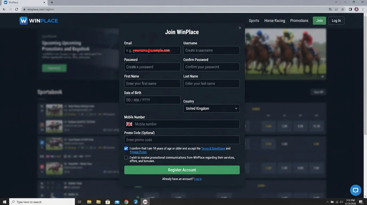Focus the First Name field

152,84
